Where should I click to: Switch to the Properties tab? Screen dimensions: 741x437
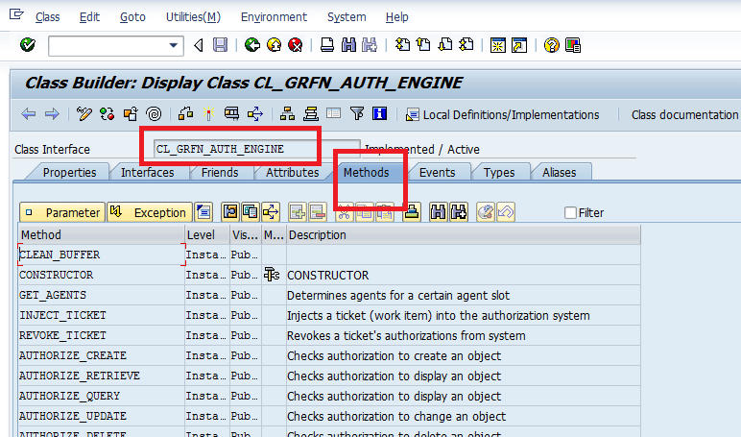click(69, 172)
